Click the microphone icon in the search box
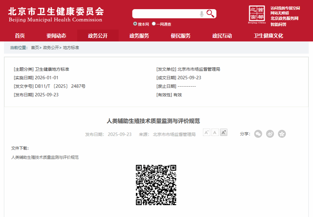The width and height of the screenshot is (313, 217). pyautogui.click(x=201, y=13)
